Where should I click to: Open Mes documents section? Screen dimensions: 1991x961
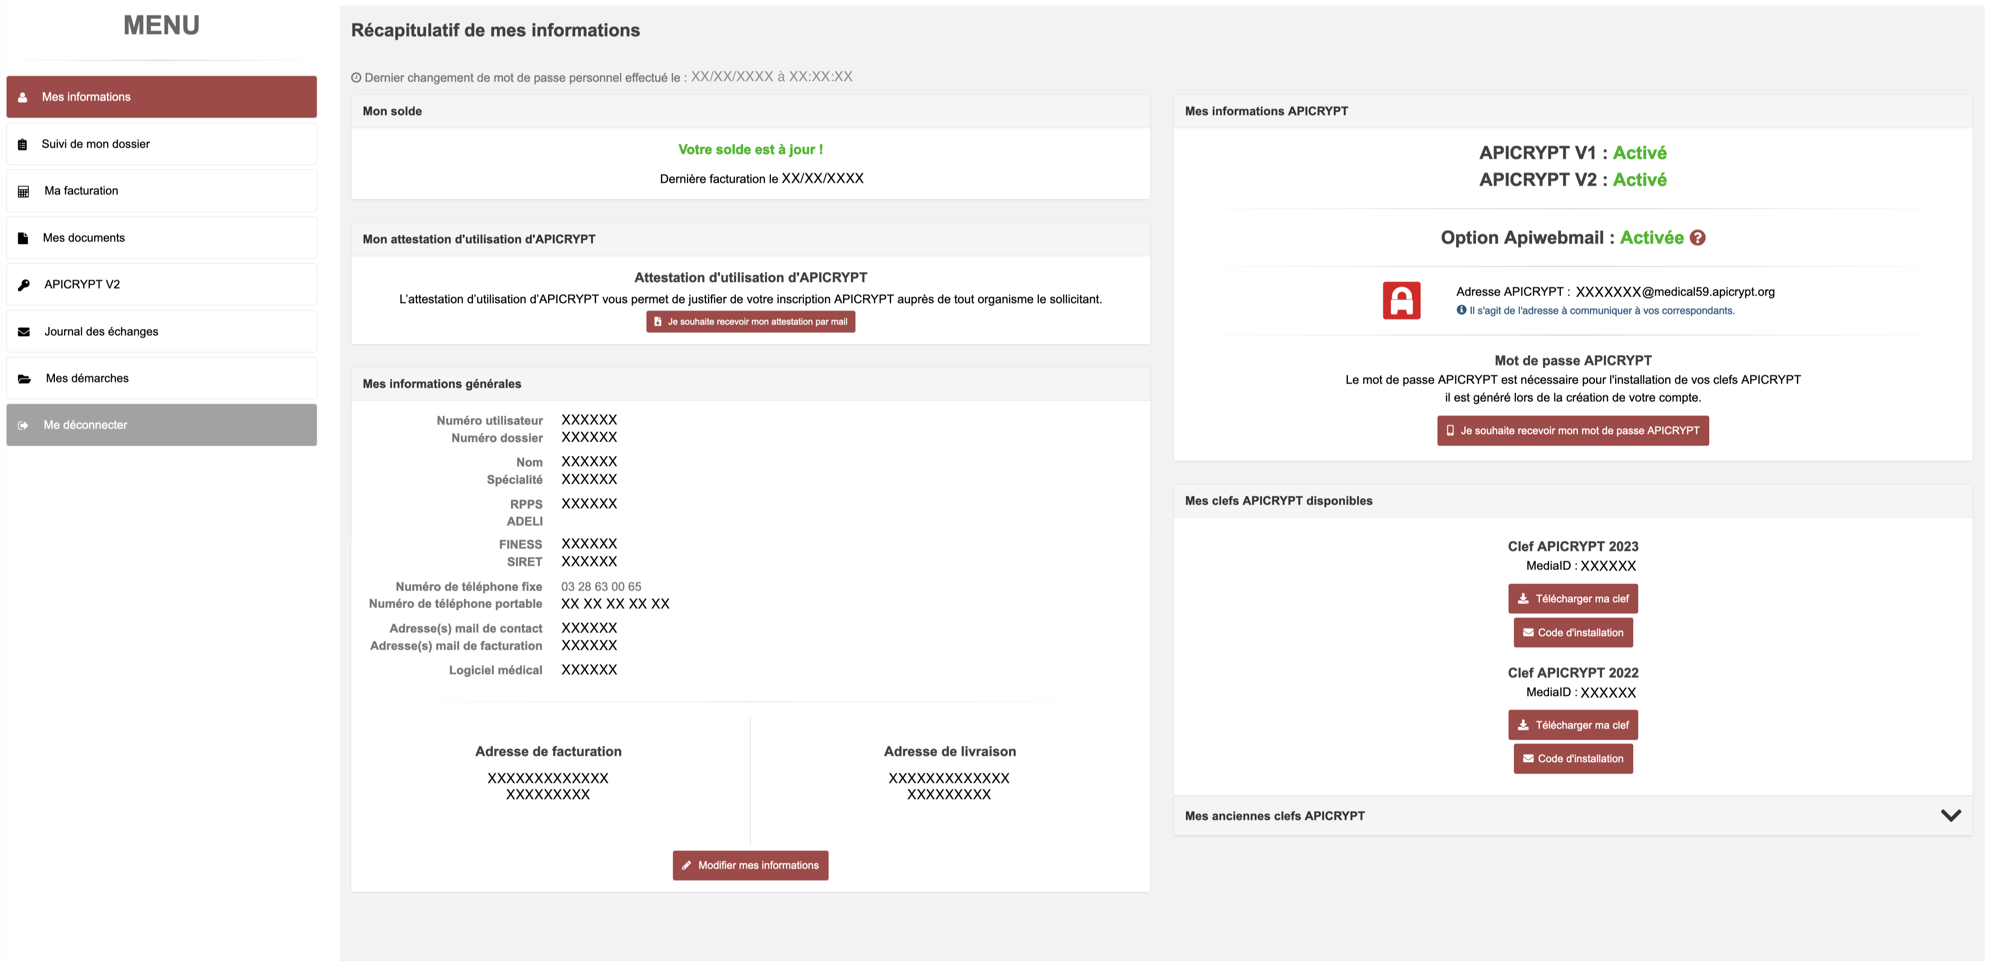tap(162, 237)
